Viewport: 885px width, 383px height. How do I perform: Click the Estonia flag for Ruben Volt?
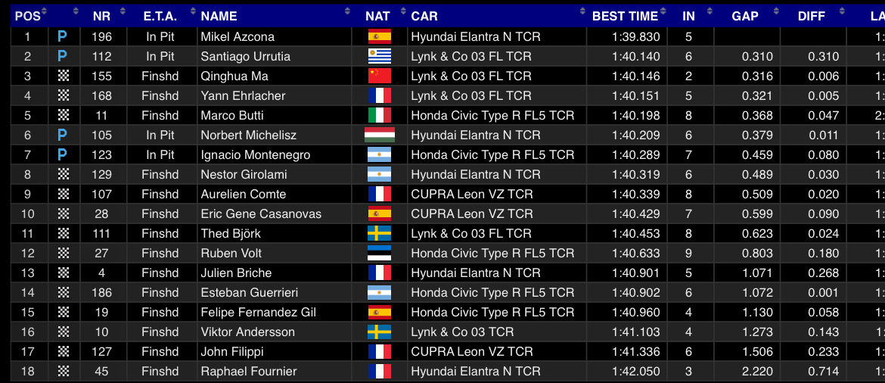pyautogui.click(x=379, y=253)
